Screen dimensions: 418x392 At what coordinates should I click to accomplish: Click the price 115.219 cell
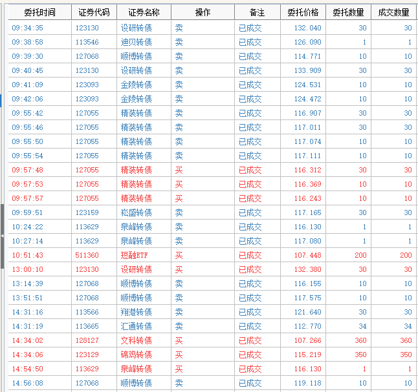point(307,355)
